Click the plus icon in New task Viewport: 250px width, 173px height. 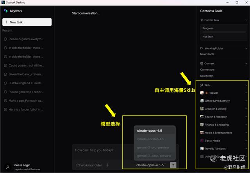coord(7,22)
